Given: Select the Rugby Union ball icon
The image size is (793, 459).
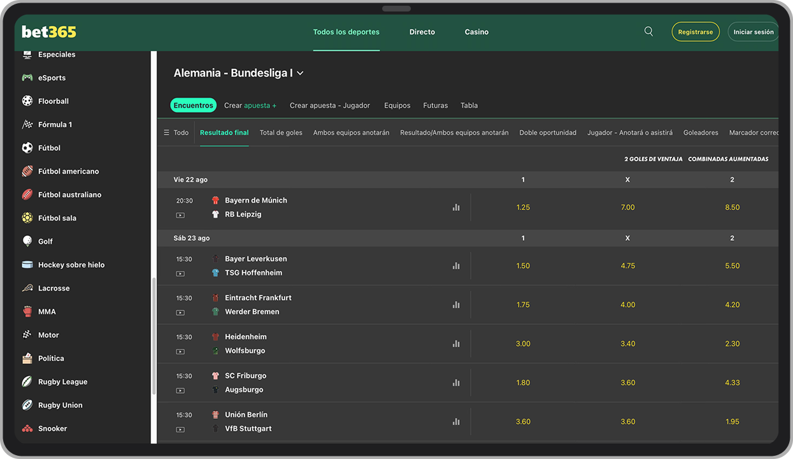Looking at the screenshot, I should pos(27,405).
